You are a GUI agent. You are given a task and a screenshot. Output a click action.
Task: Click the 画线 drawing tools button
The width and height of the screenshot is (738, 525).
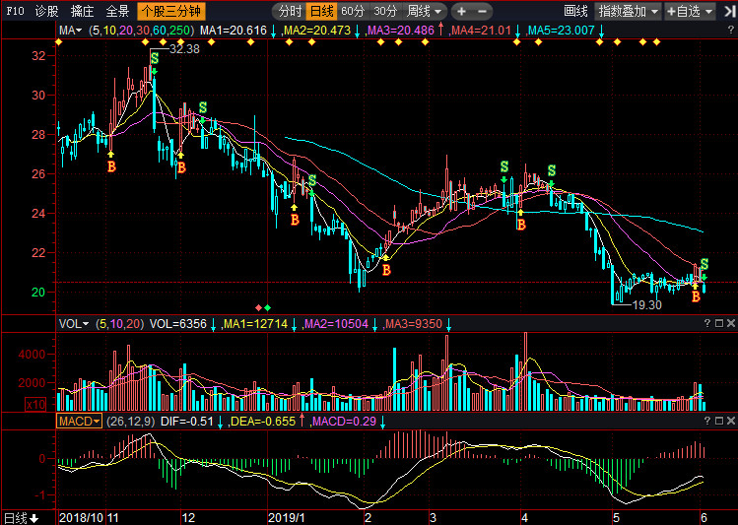point(575,12)
